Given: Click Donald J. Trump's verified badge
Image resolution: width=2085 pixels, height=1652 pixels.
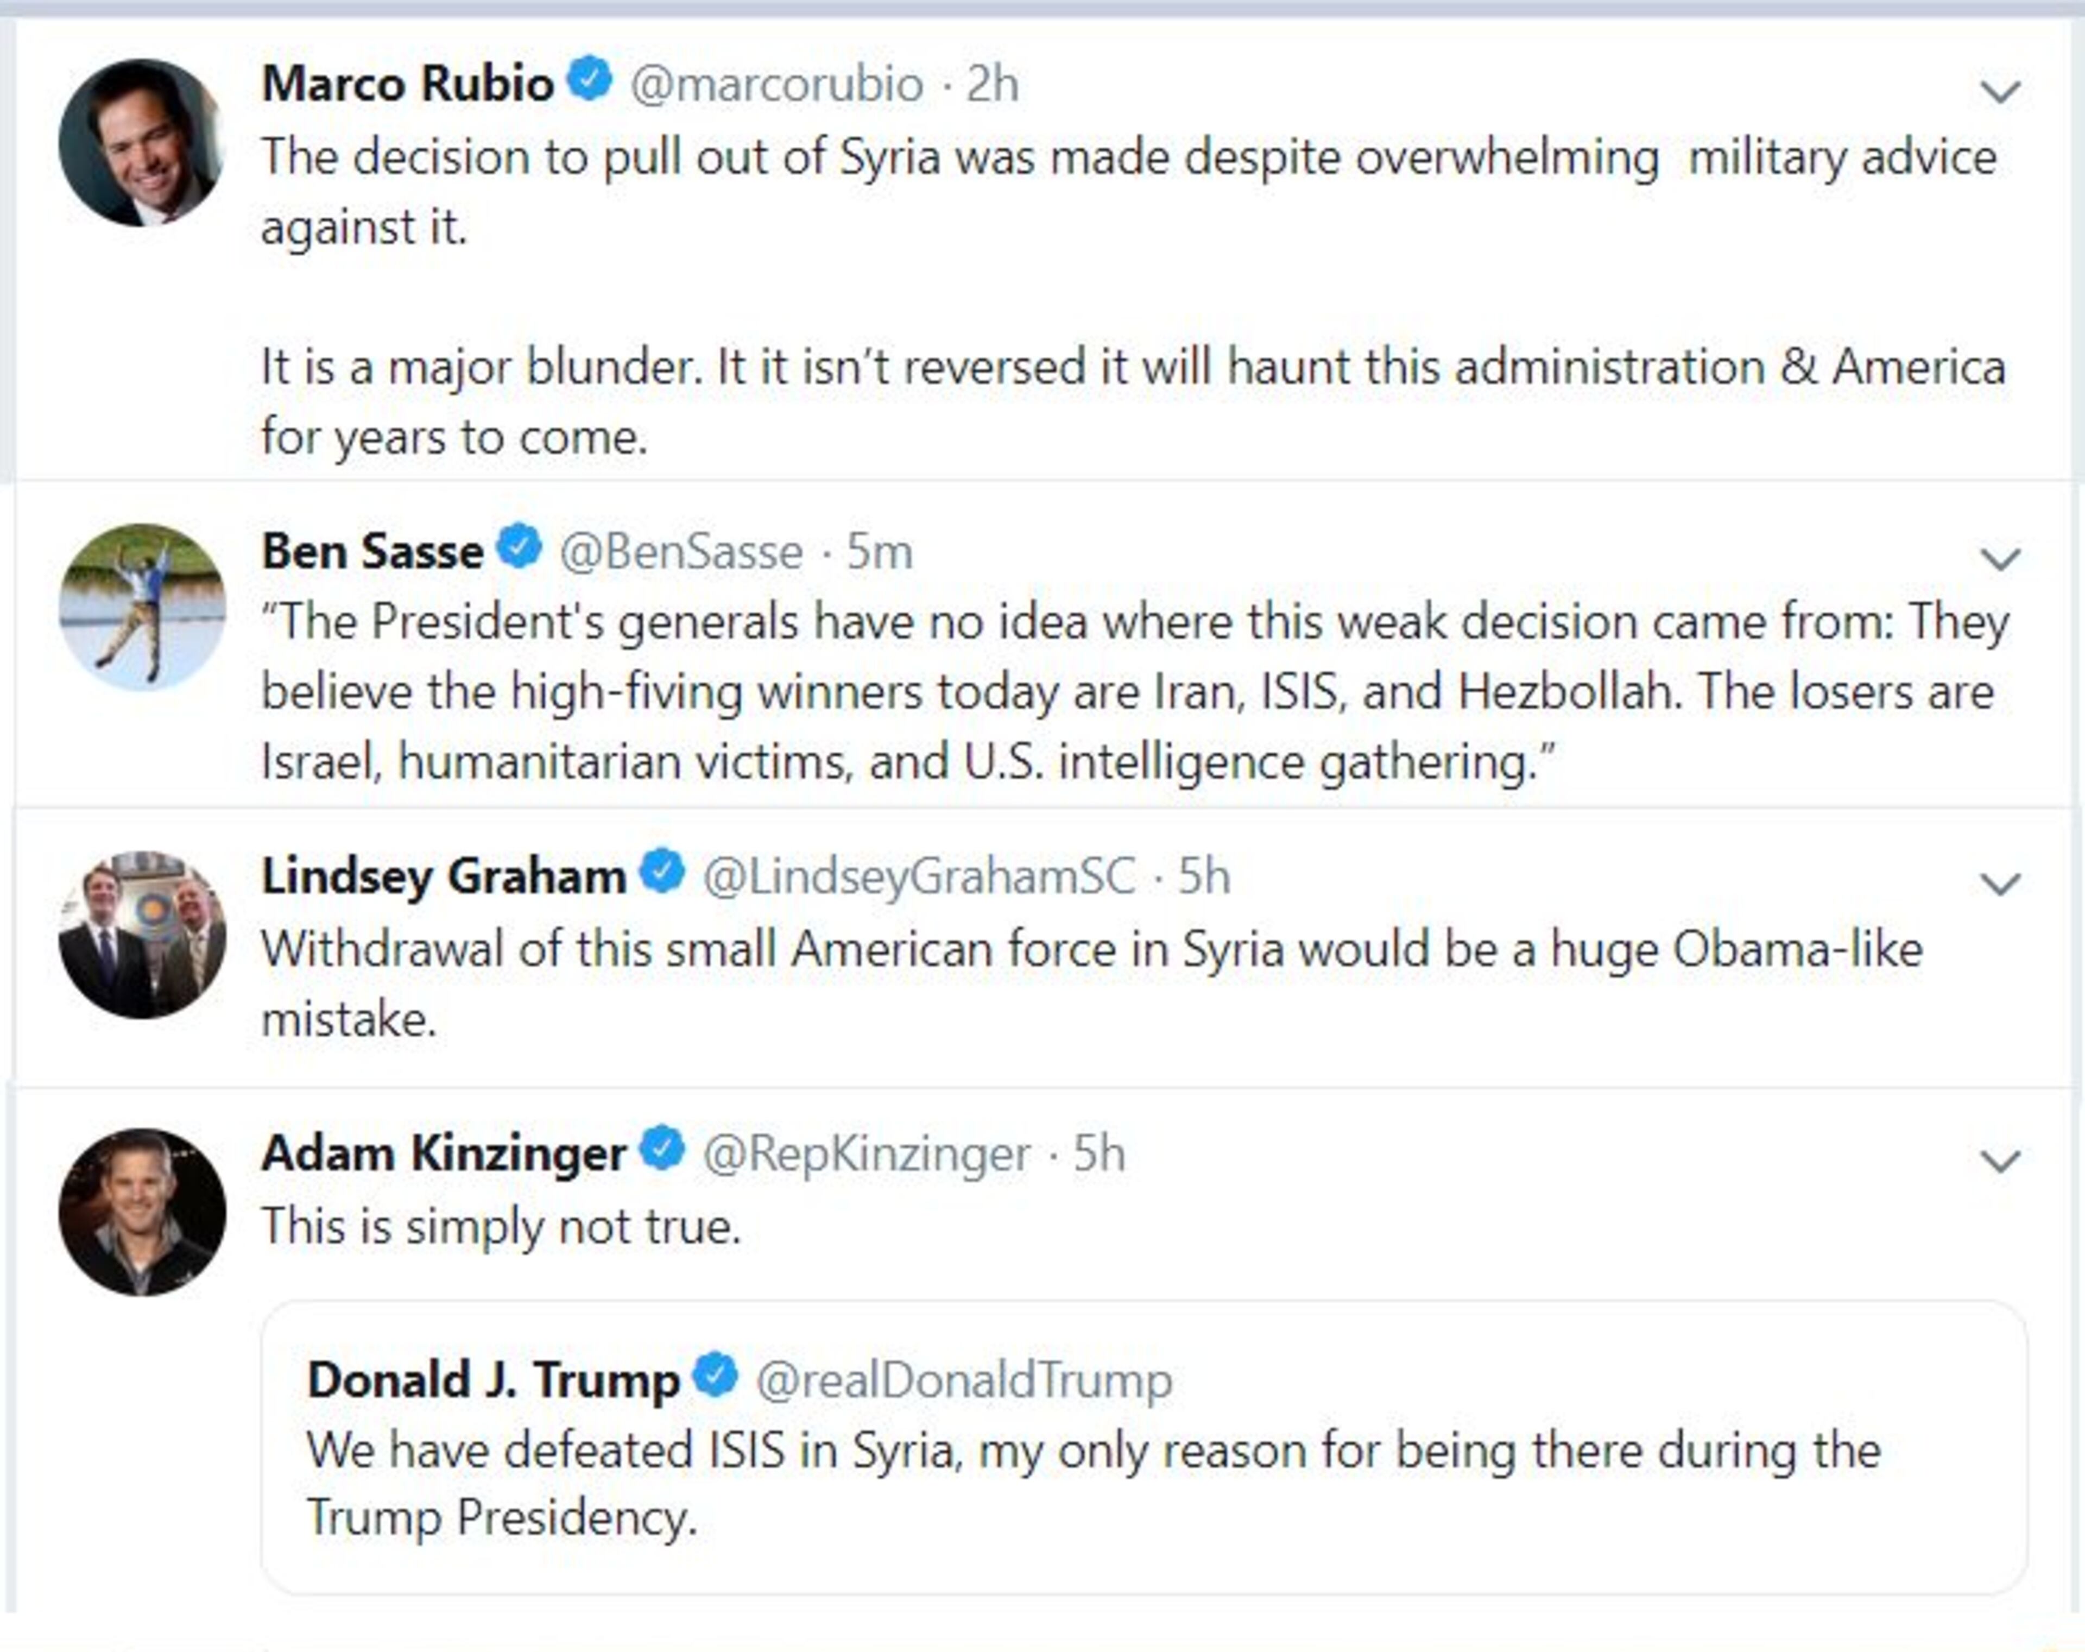Looking at the screenshot, I should pyautogui.click(x=716, y=1374).
